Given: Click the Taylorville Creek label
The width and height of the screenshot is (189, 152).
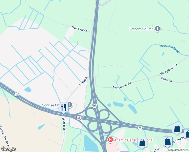Looking at the screenshot, I should [x=169, y=49].
